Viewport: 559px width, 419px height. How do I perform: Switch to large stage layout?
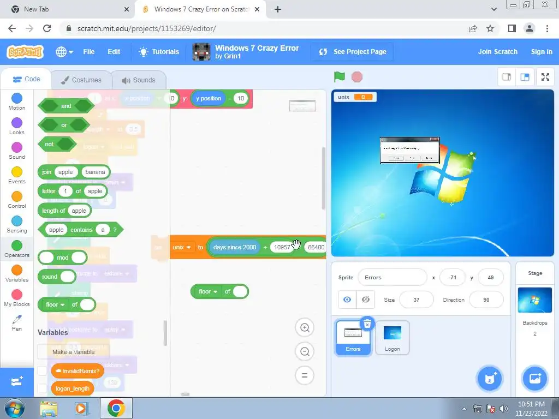coord(525,77)
